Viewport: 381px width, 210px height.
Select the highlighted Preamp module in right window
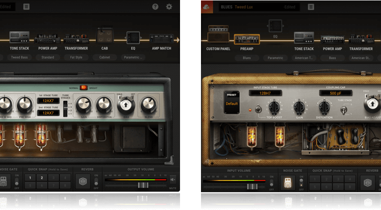247,40
